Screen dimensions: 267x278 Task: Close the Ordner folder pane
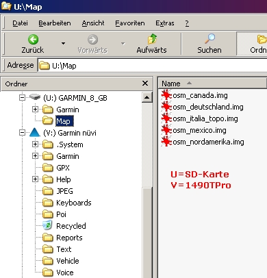[x=145, y=84]
